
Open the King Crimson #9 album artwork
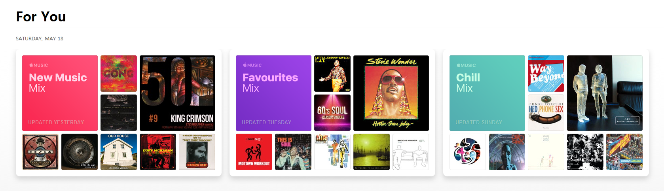(177, 93)
